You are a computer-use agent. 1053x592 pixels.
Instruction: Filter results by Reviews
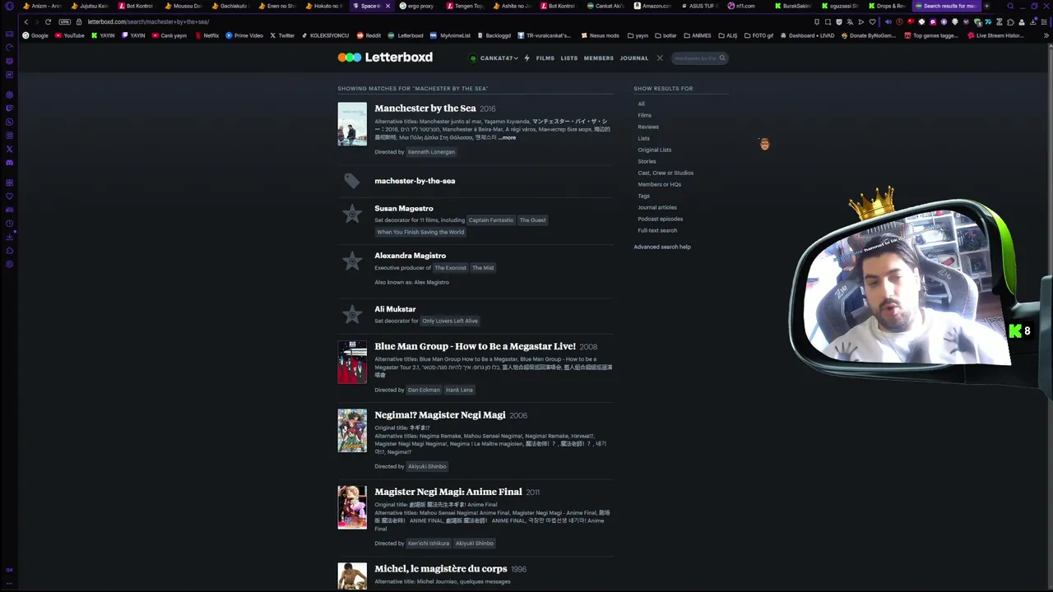(648, 127)
